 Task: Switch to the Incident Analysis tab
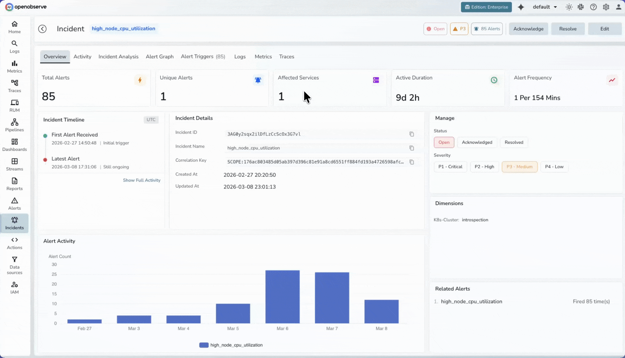pos(118,57)
